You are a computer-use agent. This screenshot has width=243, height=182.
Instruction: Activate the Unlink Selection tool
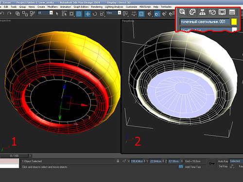pyautogui.click(x=25, y=14)
